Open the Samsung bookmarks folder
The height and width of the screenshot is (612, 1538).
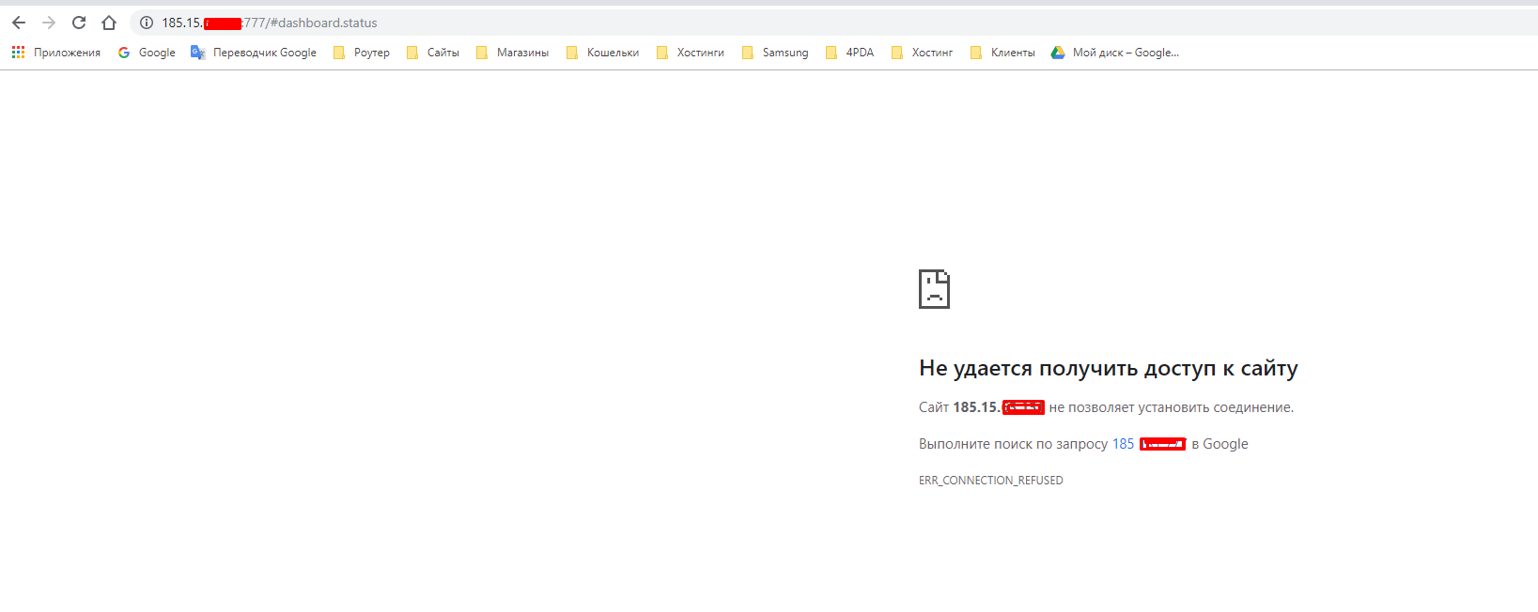(775, 53)
